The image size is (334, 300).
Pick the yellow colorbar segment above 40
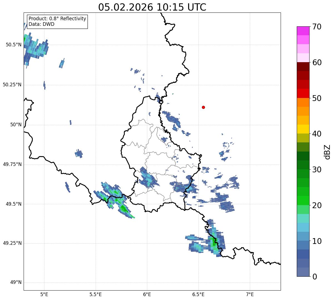(303, 129)
